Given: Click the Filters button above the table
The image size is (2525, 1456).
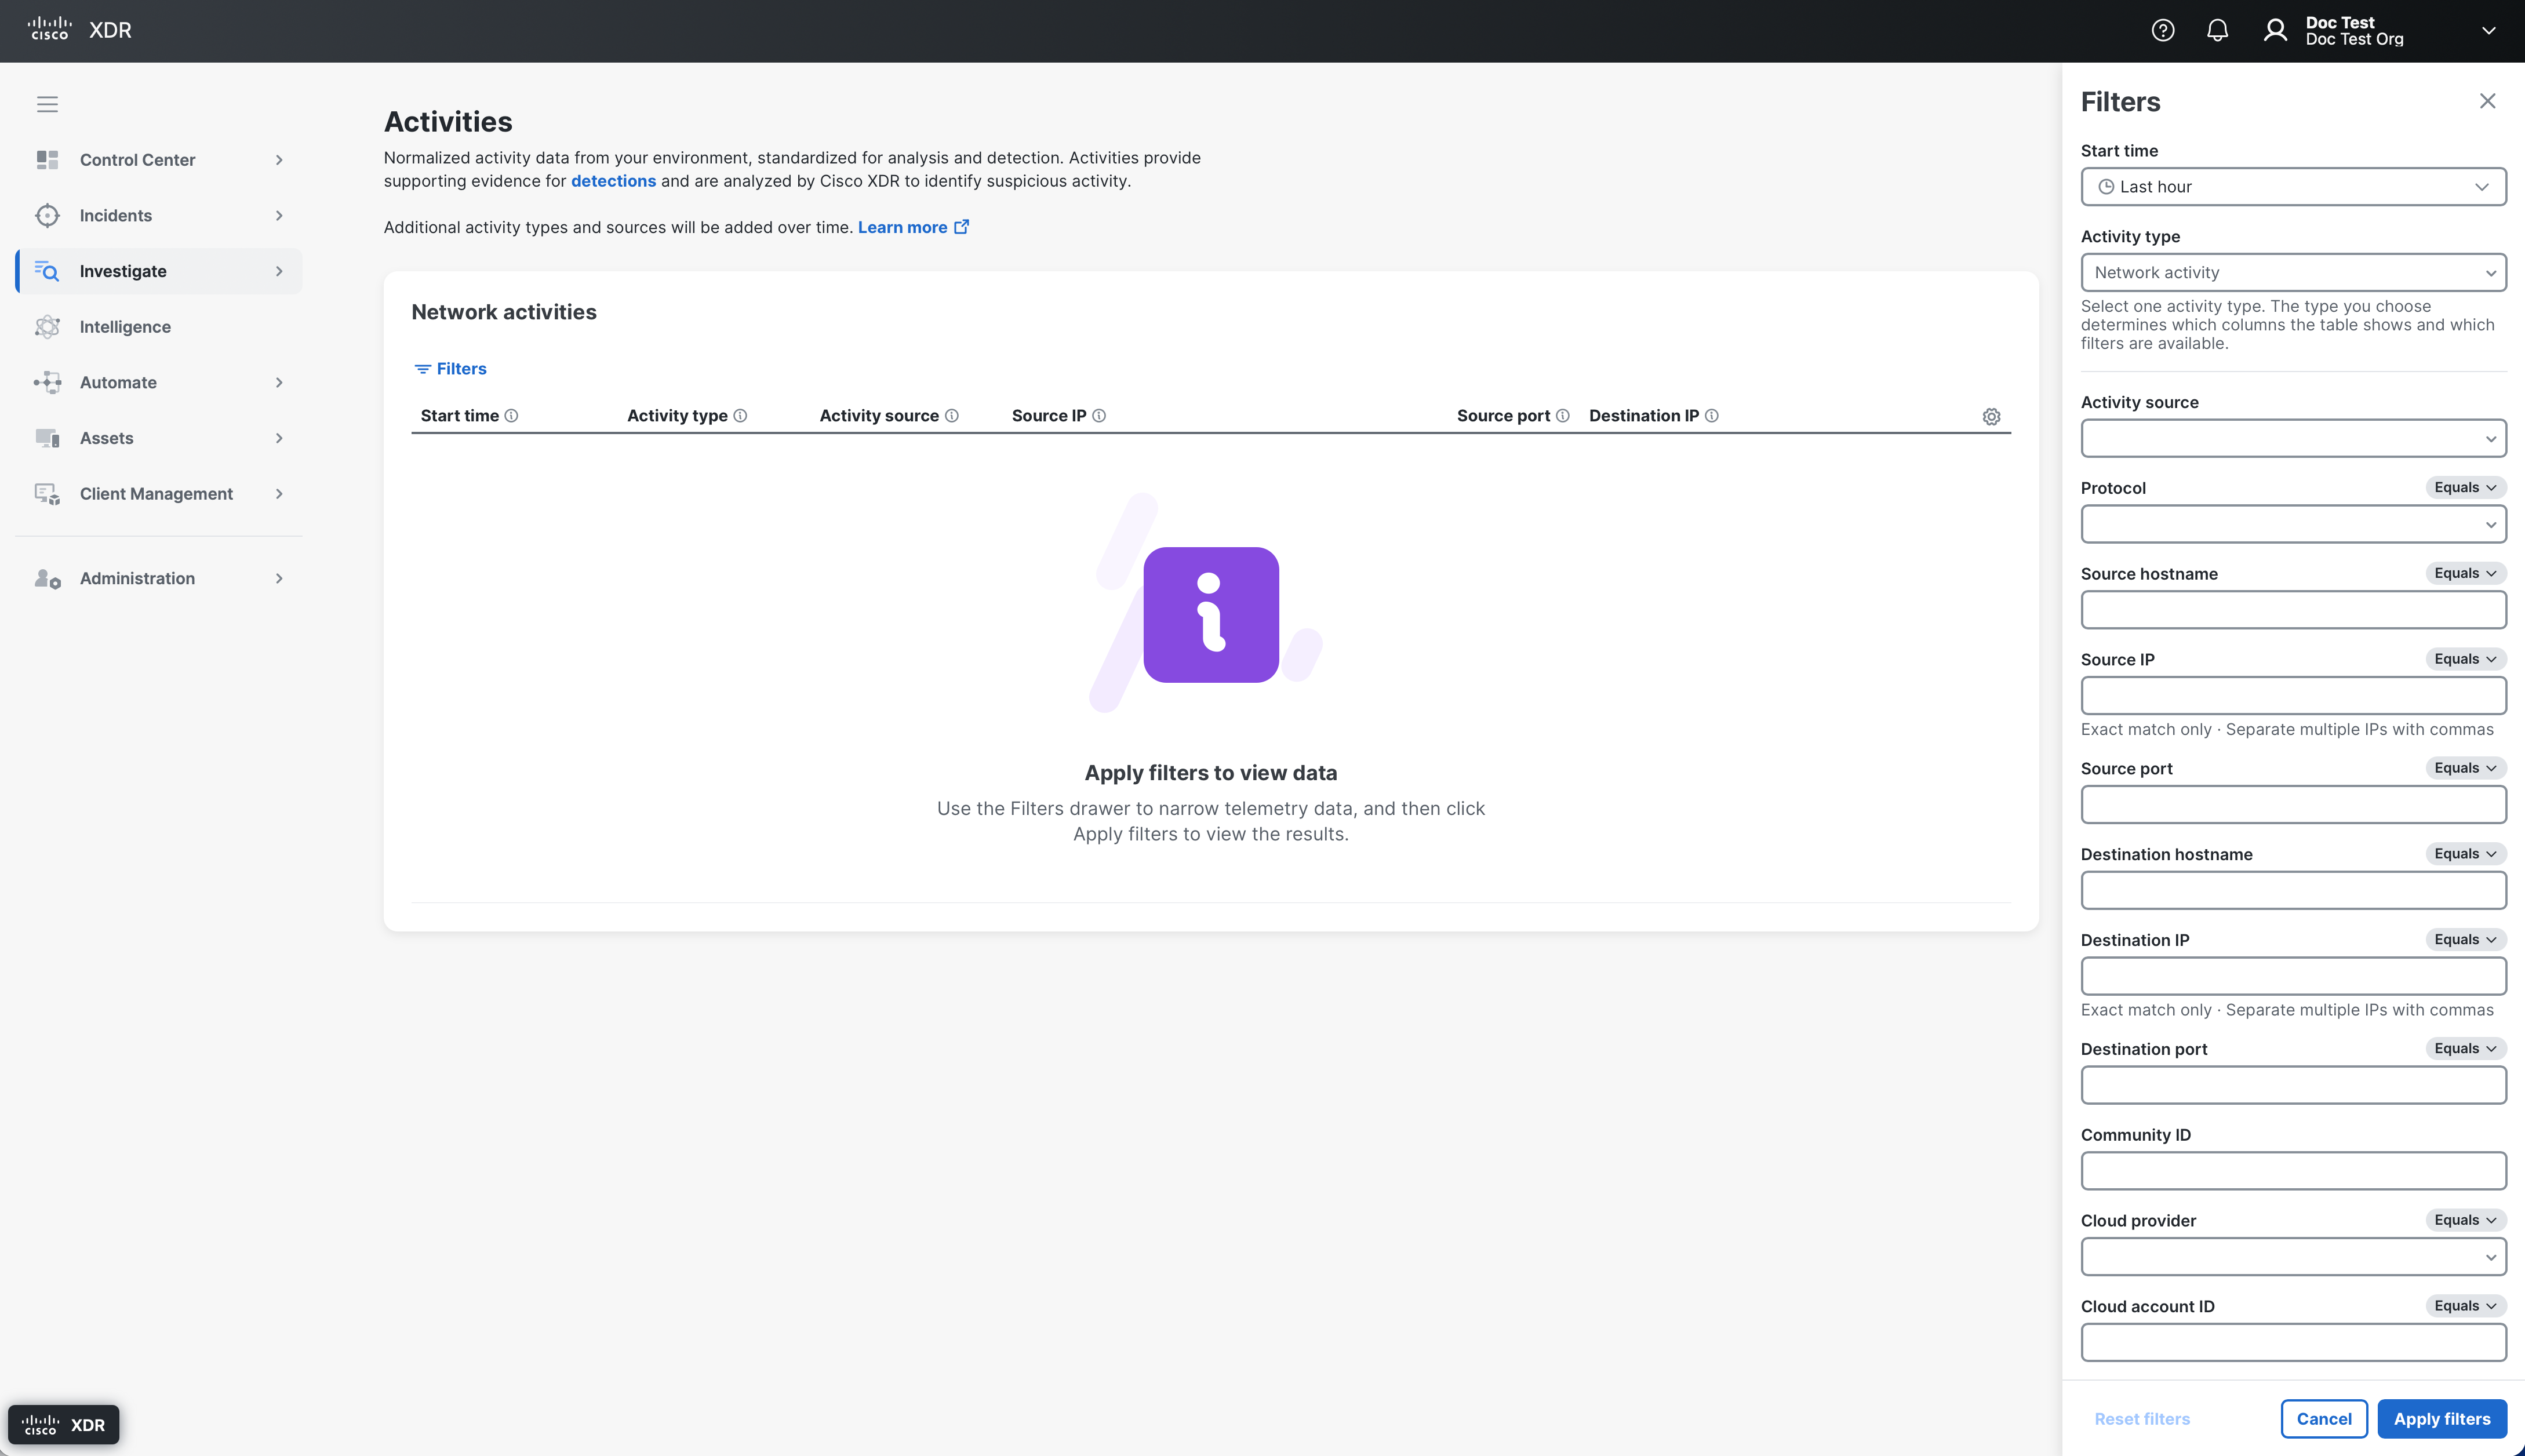Looking at the screenshot, I should click(x=450, y=369).
